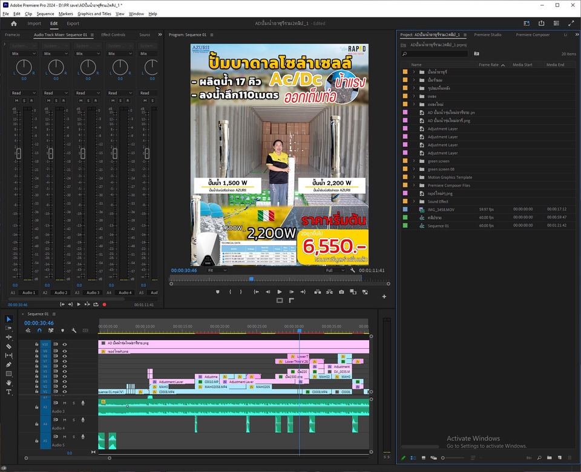This screenshot has height=472, width=581.
Task: Open the Audio 1 Mix output dropdown
Action: (x=24, y=54)
